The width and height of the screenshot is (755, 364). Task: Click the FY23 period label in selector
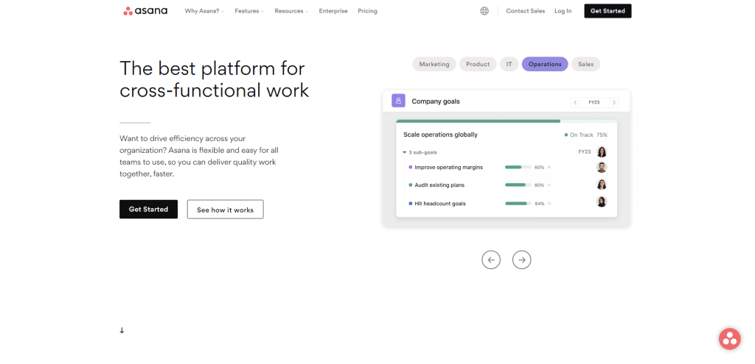pyautogui.click(x=594, y=102)
